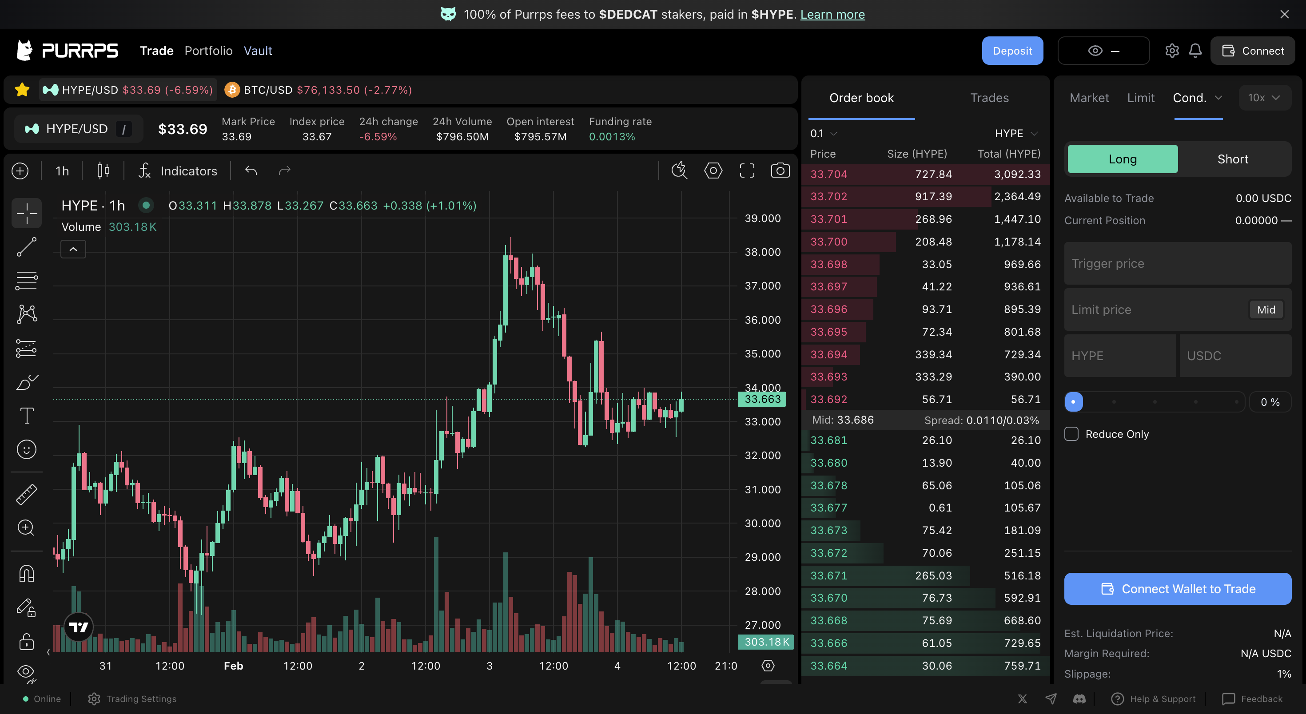The height and width of the screenshot is (714, 1306).
Task: Open the ruler measure tool
Action: 26,494
